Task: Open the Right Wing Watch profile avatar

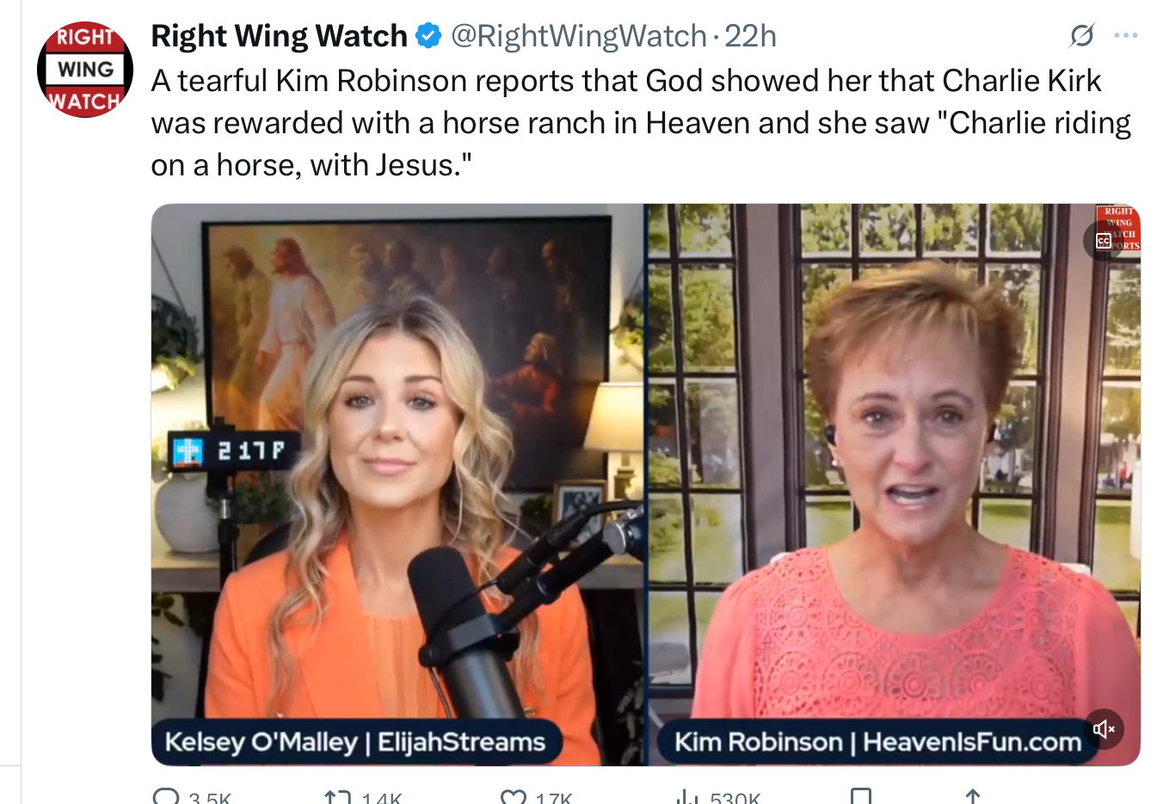Action: [x=84, y=70]
